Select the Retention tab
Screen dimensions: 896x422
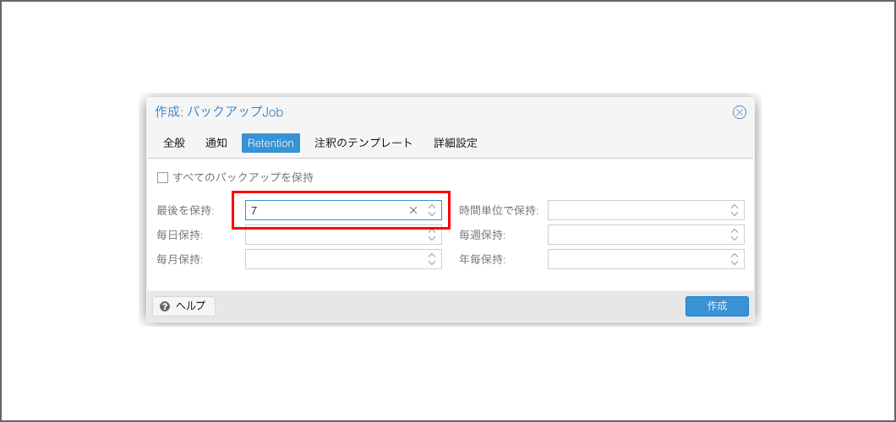270,143
